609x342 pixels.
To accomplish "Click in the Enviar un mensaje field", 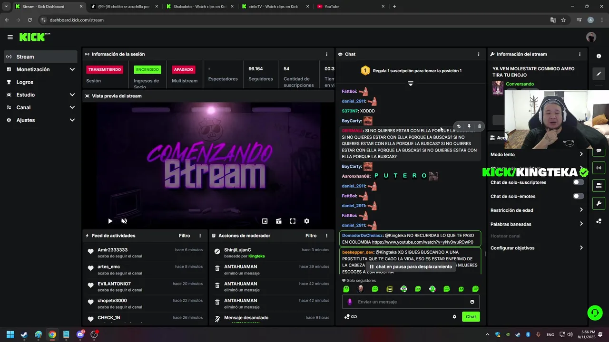I will [411, 302].
